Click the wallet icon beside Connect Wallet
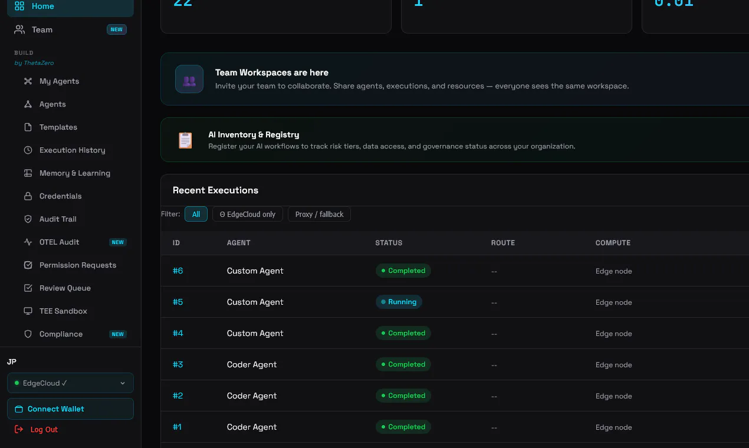The height and width of the screenshot is (448, 749). [19, 409]
